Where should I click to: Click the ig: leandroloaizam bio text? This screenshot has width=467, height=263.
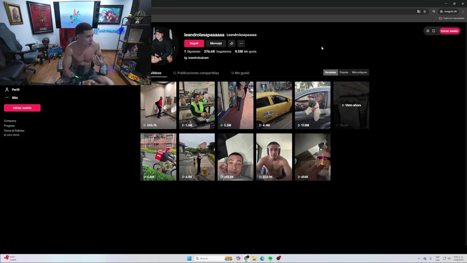coord(196,58)
